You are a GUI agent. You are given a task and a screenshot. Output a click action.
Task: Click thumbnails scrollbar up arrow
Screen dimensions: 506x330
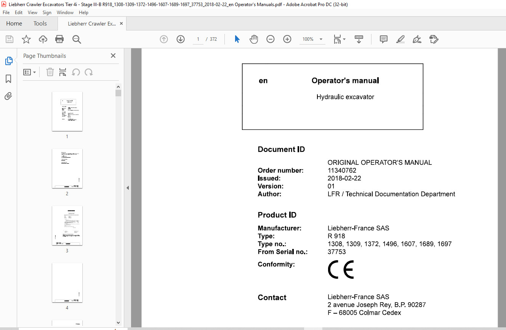118,86
